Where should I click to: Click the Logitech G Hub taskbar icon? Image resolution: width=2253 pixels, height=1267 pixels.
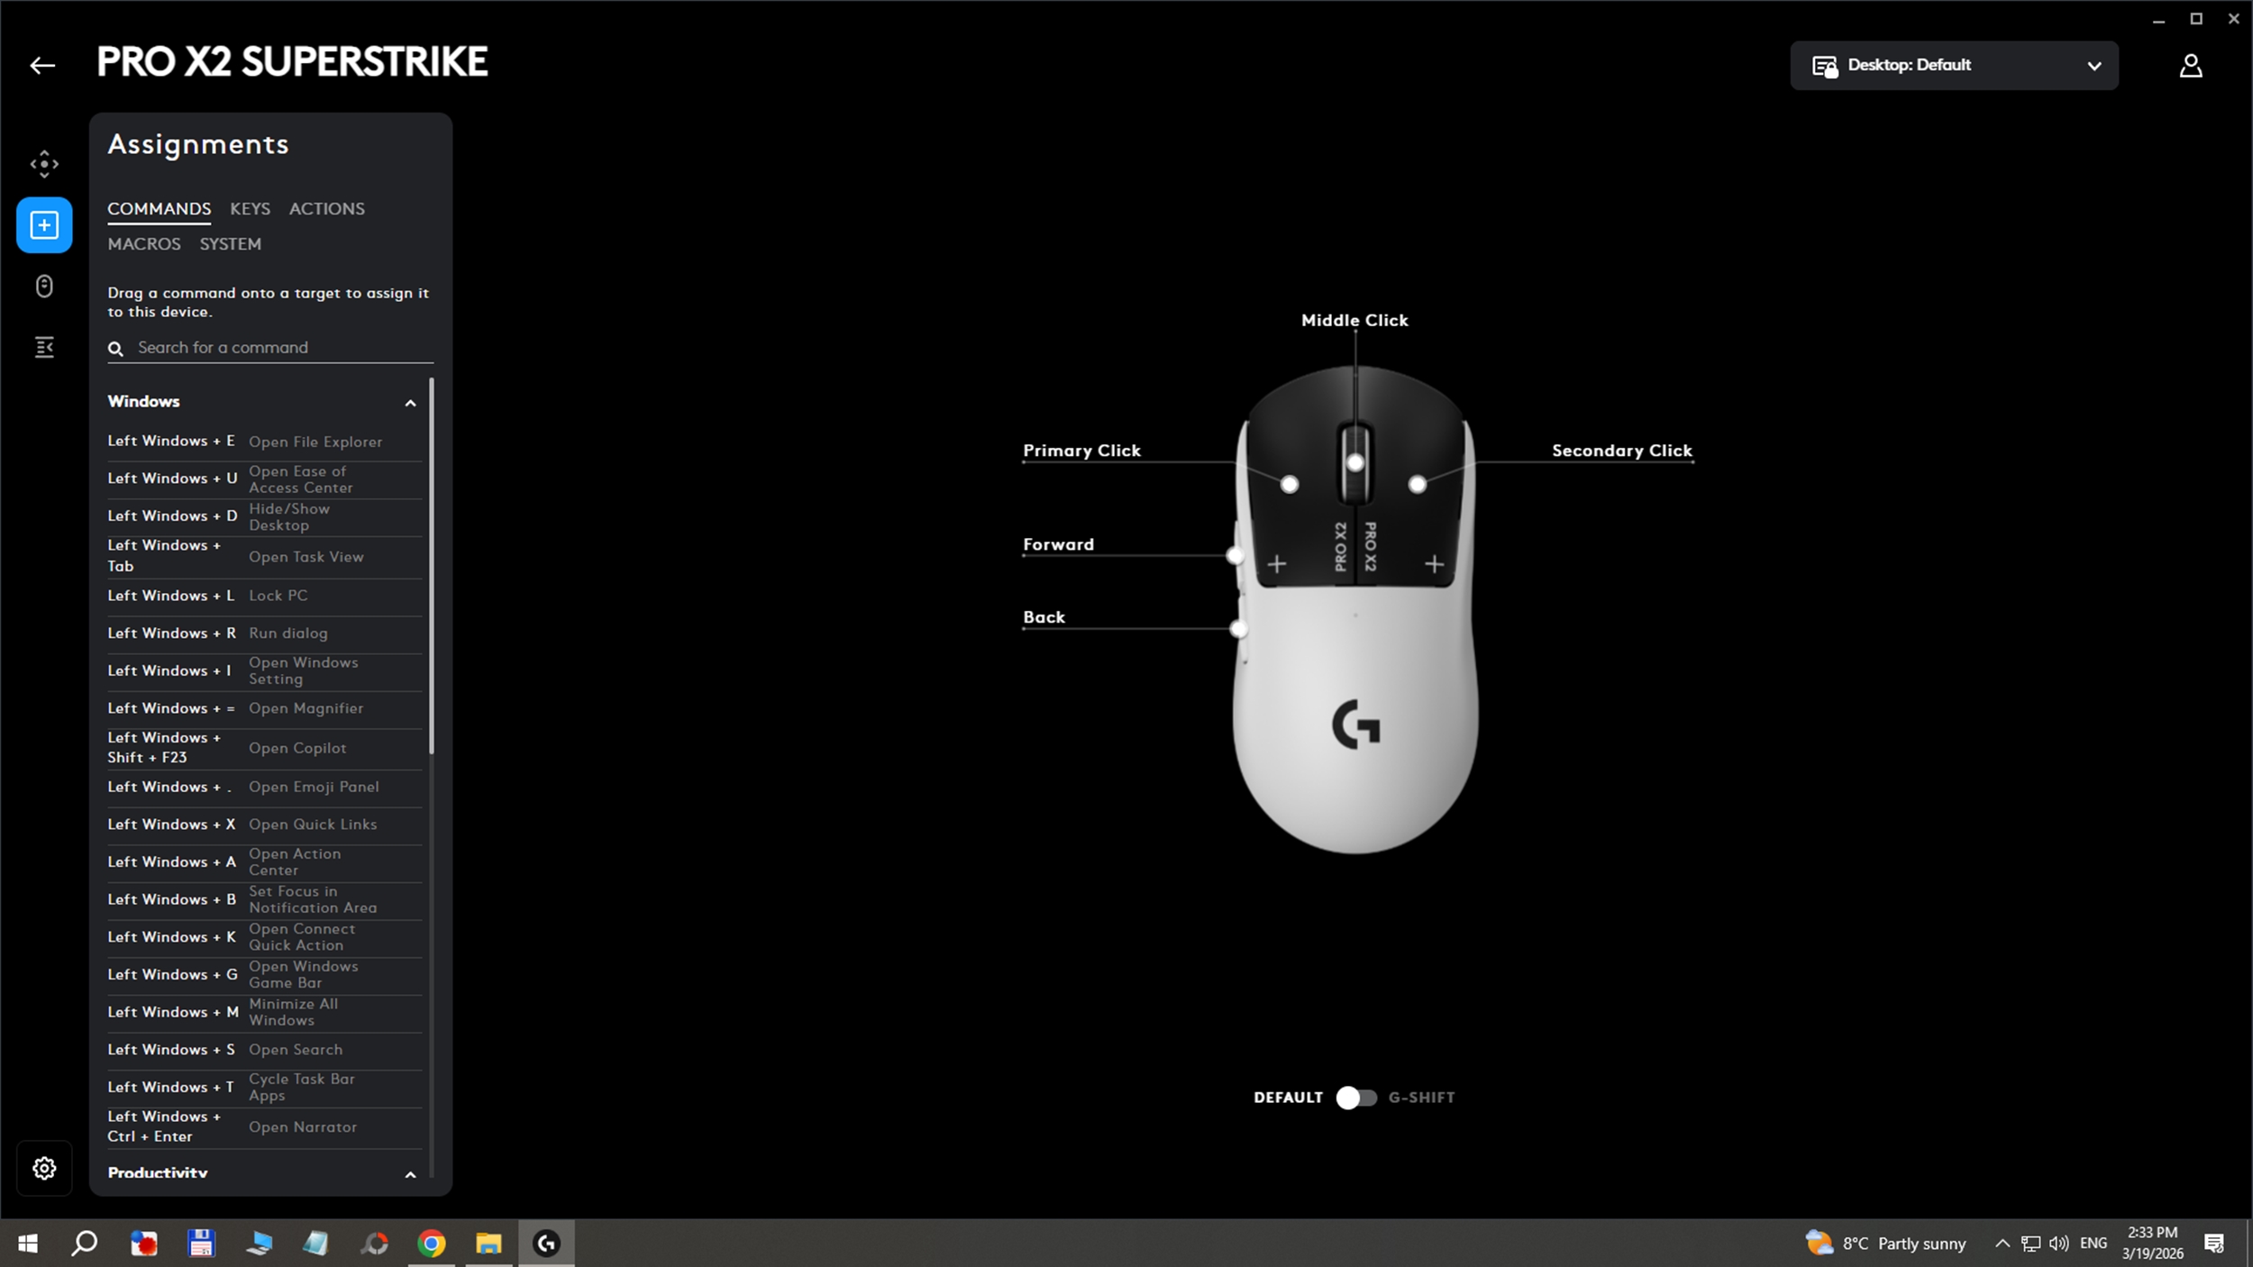(546, 1244)
